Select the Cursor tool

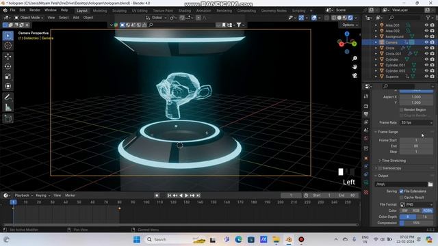point(8,46)
